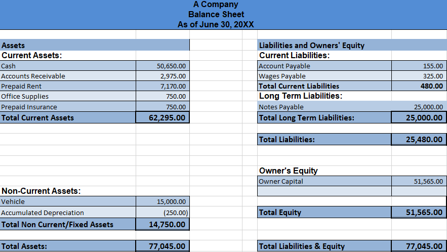Viewport: 447px width, 252px height.
Task: Select the Cash value 50,650.00
Action: [162, 66]
